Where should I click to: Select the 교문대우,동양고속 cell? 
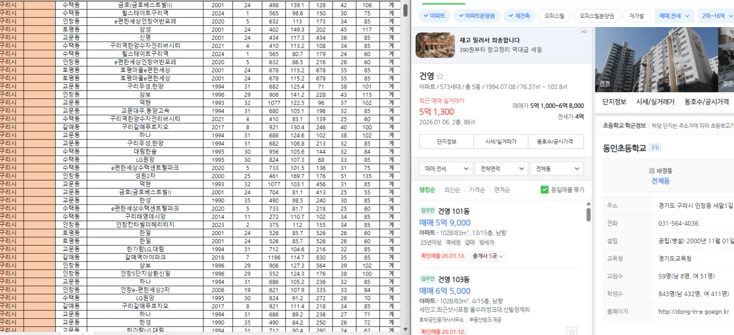click(144, 111)
